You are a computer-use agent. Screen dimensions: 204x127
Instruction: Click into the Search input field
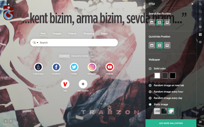coord(76,43)
